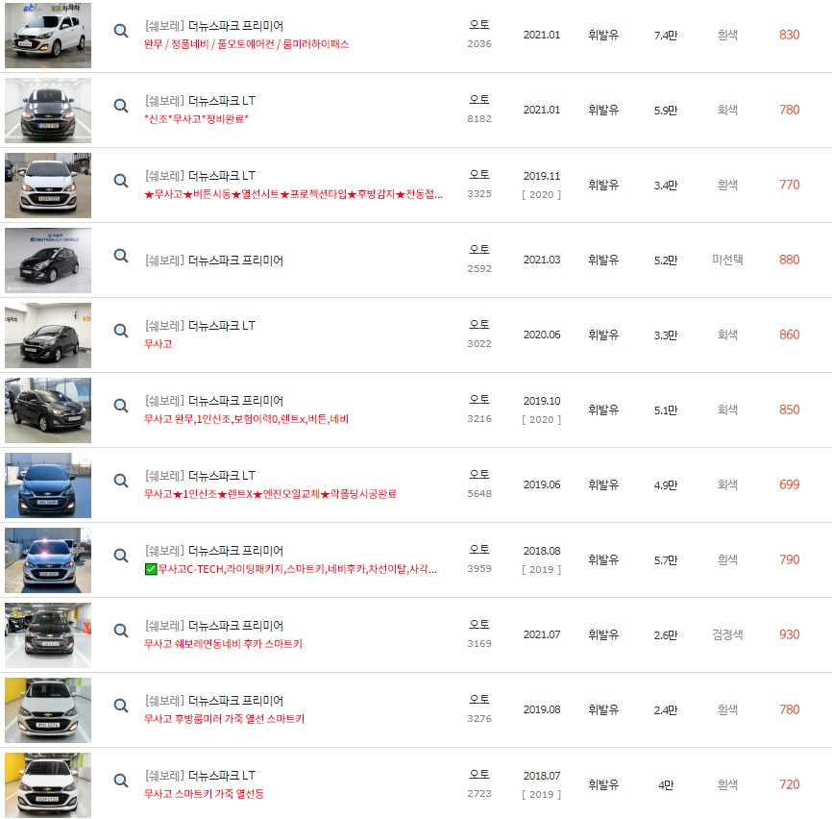Click the 오토 link on the last 720만원 listing
832x819 pixels.
tap(478, 777)
